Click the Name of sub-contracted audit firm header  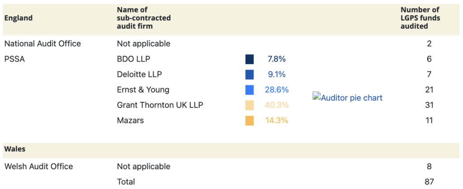[144, 18]
